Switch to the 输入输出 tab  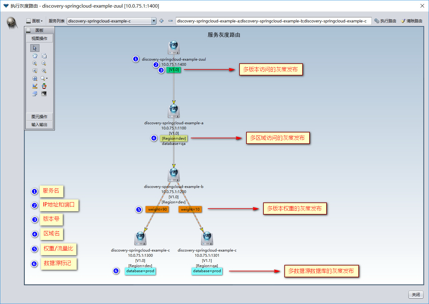pos(39,125)
